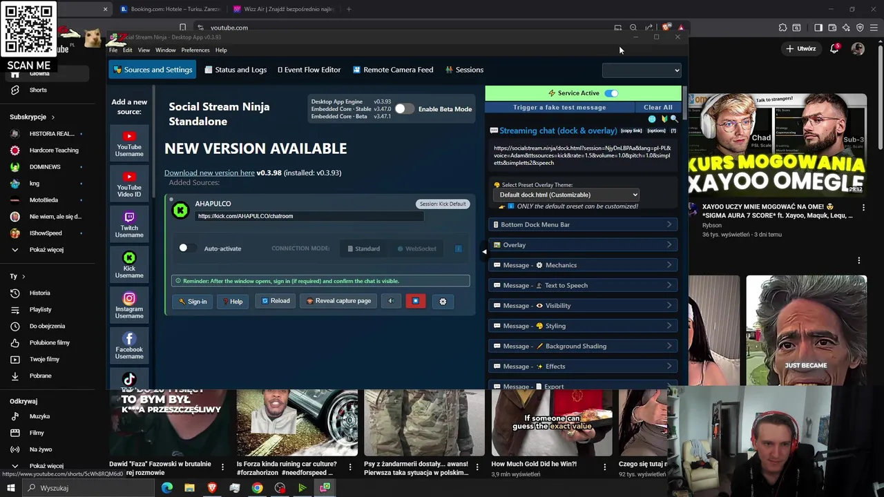This screenshot has height=497, width=884.
Task: Expand Message - Text to Speech section
Action: pyautogui.click(x=583, y=285)
